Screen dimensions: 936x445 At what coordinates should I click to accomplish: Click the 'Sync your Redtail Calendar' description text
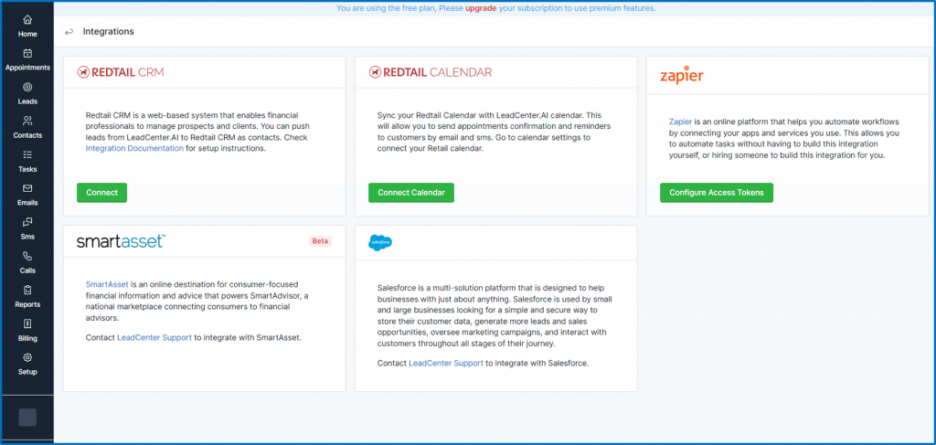click(x=495, y=132)
